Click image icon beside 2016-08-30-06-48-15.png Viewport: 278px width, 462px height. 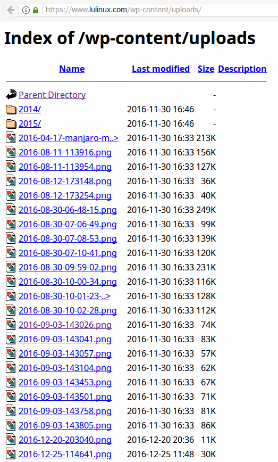11,210
